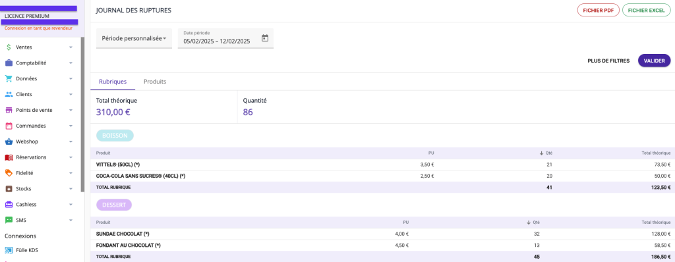Screen dimensions: 675x262
Task: Open the Webshop sidebar menu
Action: (40, 142)
